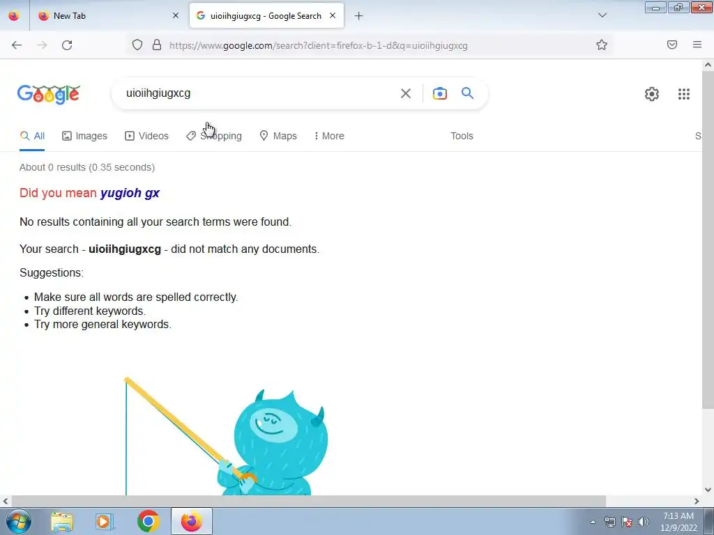
Task: Select the uioiihgiugxcg Google Search tab
Action: click(x=266, y=15)
